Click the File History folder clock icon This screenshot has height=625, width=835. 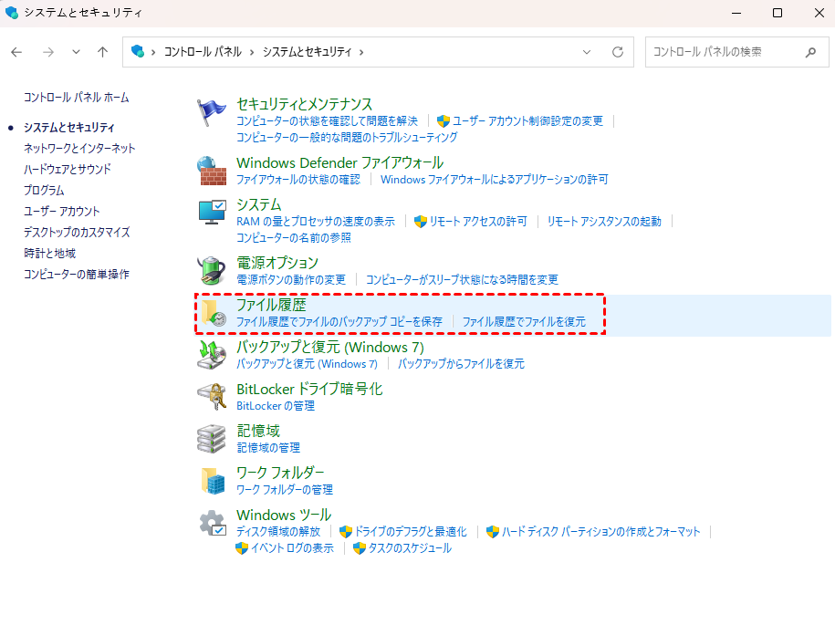point(214,312)
